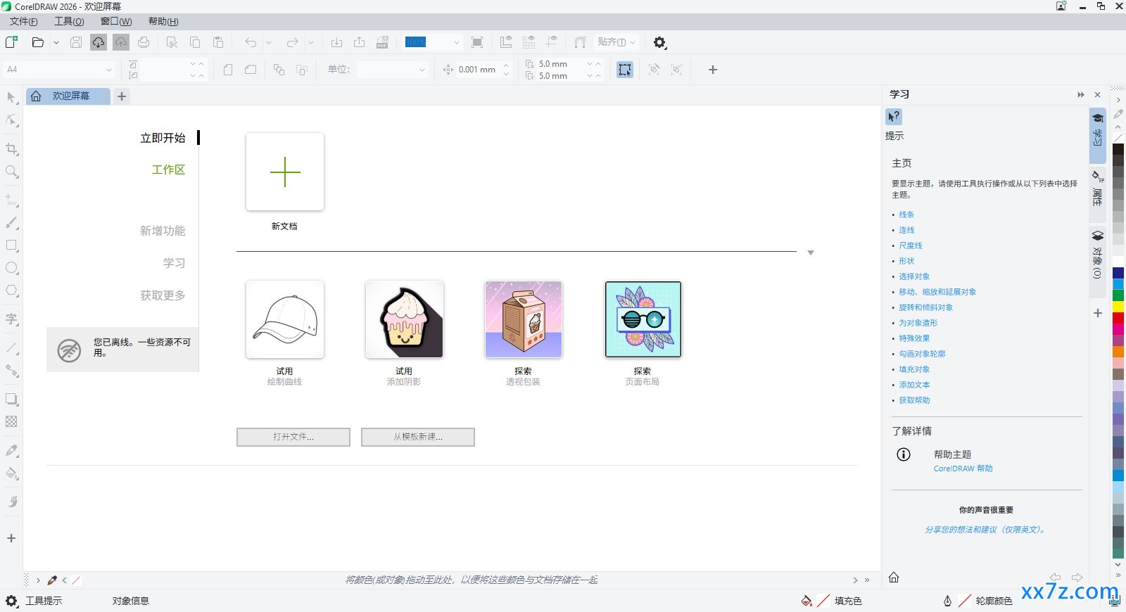Select the Interactive Fill bucket tool

tap(11, 473)
